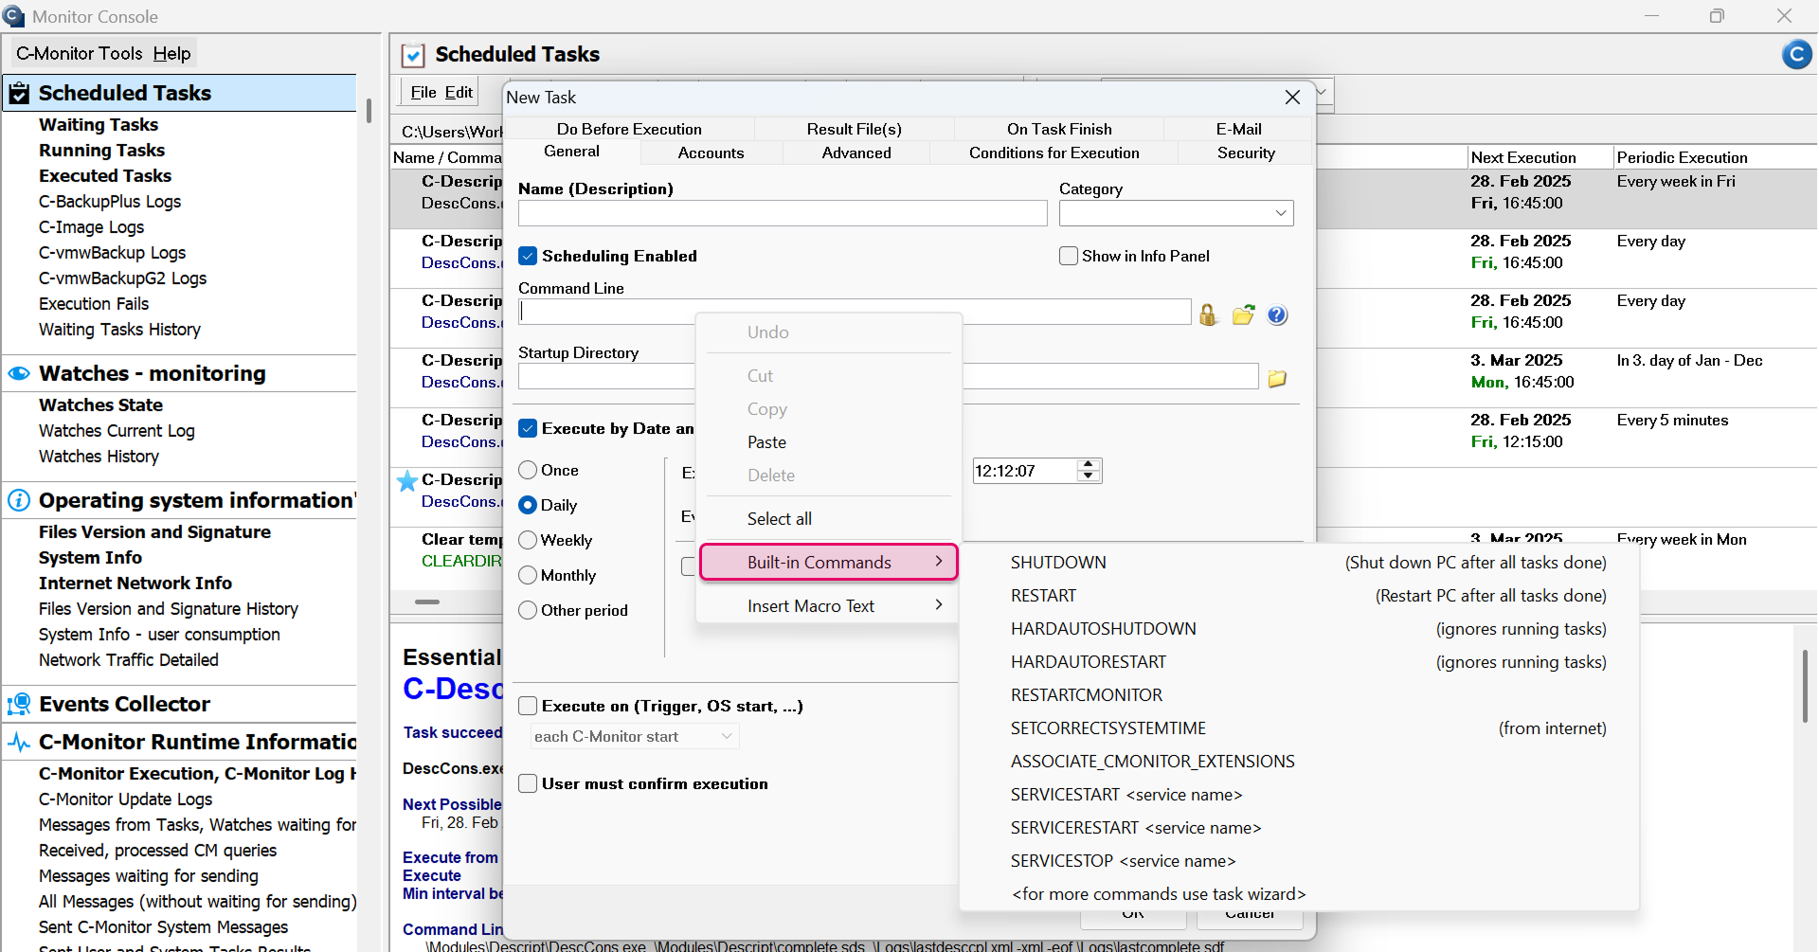Select the Once radio button
This screenshot has height=952, width=1819.
[528, 470]
